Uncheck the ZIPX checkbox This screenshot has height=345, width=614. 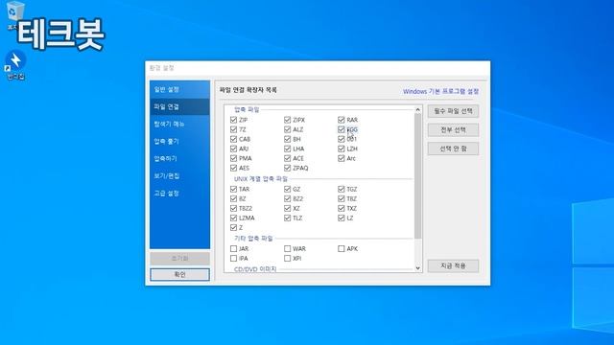click(288, 120)
